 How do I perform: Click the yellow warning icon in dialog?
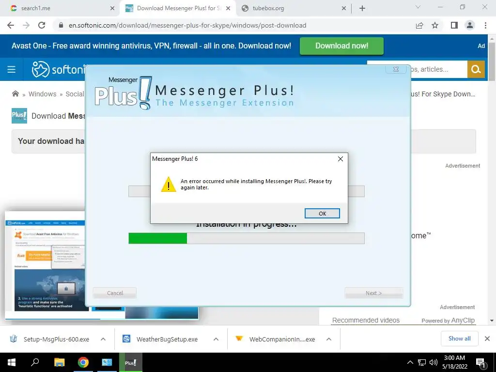tap(168, 185)
